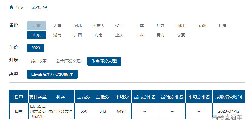Select 宁夏 in province row
This screenshot has height=128, width=250.
point(181,35)
